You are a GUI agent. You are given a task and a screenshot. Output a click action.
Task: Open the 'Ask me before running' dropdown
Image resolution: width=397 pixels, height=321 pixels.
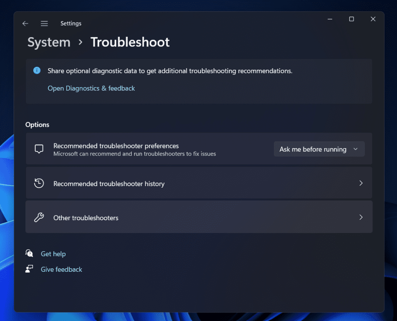[x=319, y=149]
